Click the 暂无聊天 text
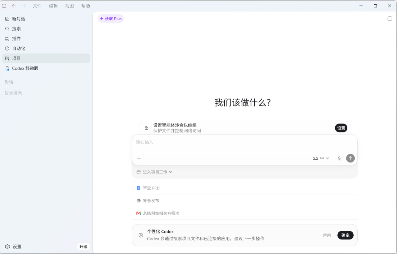 [x=13, y=93]
